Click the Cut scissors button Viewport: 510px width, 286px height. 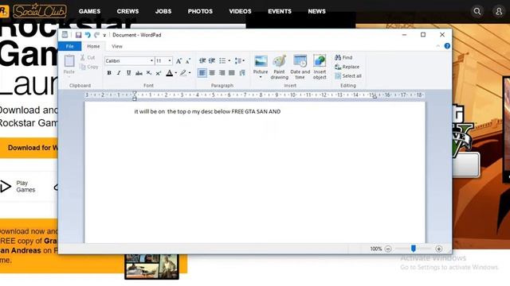(87, 57)
